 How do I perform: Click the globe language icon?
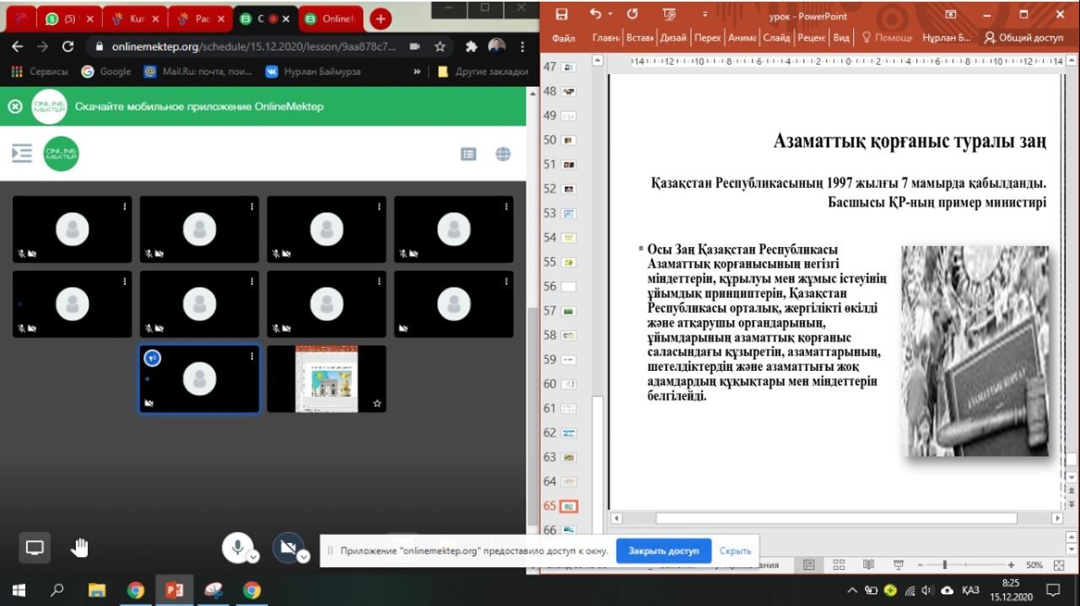[x=504, y=153]
